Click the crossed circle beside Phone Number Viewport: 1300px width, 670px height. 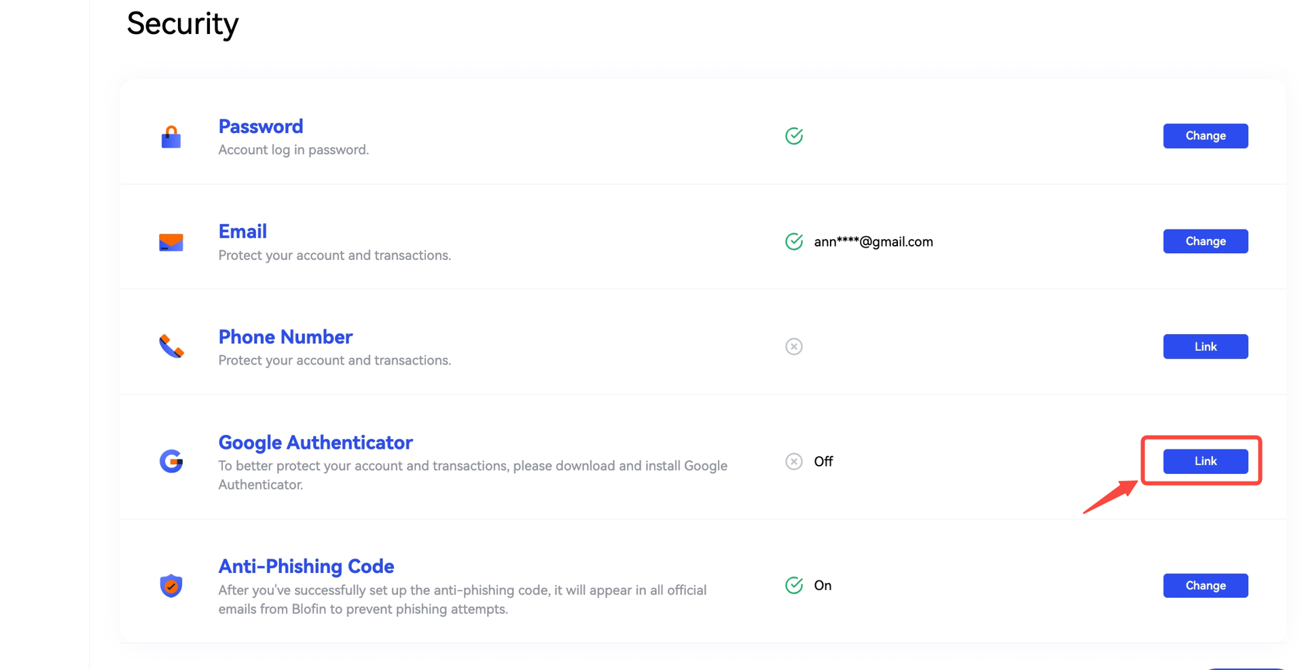(x=793, y=346)
